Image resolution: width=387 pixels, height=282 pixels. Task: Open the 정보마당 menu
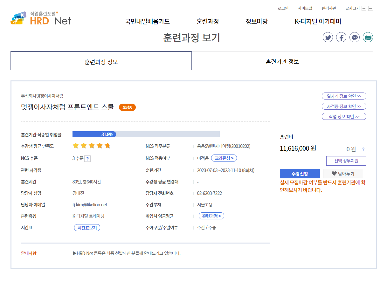point(257,22)
